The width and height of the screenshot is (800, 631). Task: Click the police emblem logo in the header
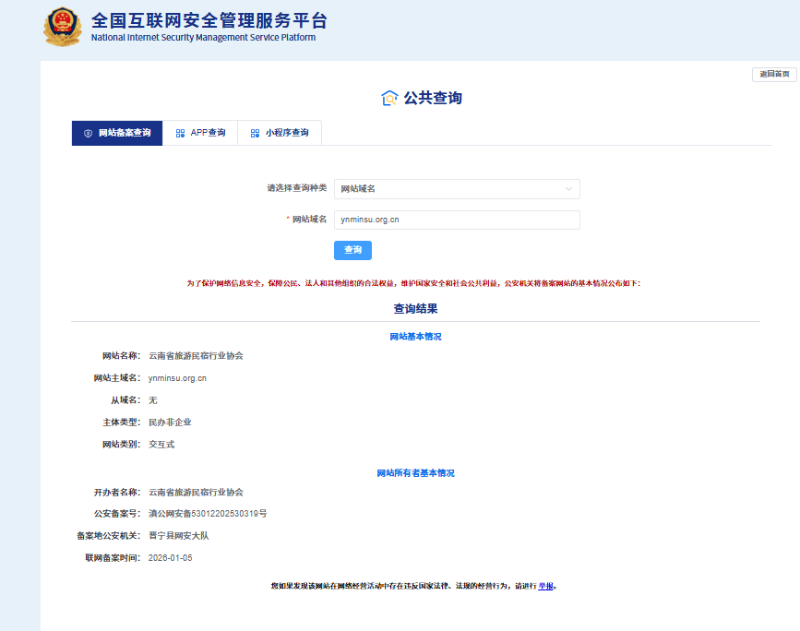62,28
